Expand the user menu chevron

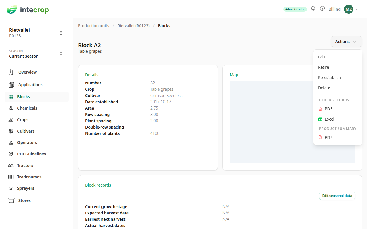click(357, 9)
